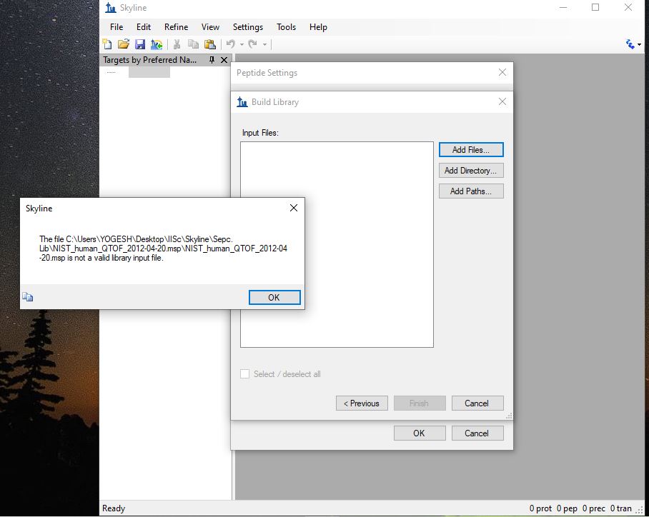649x517 pixels.
Task: Open the Undo history dropdown arrow
Action: point(242,44)
